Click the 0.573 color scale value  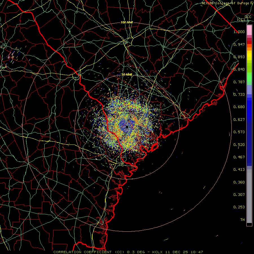239,132
